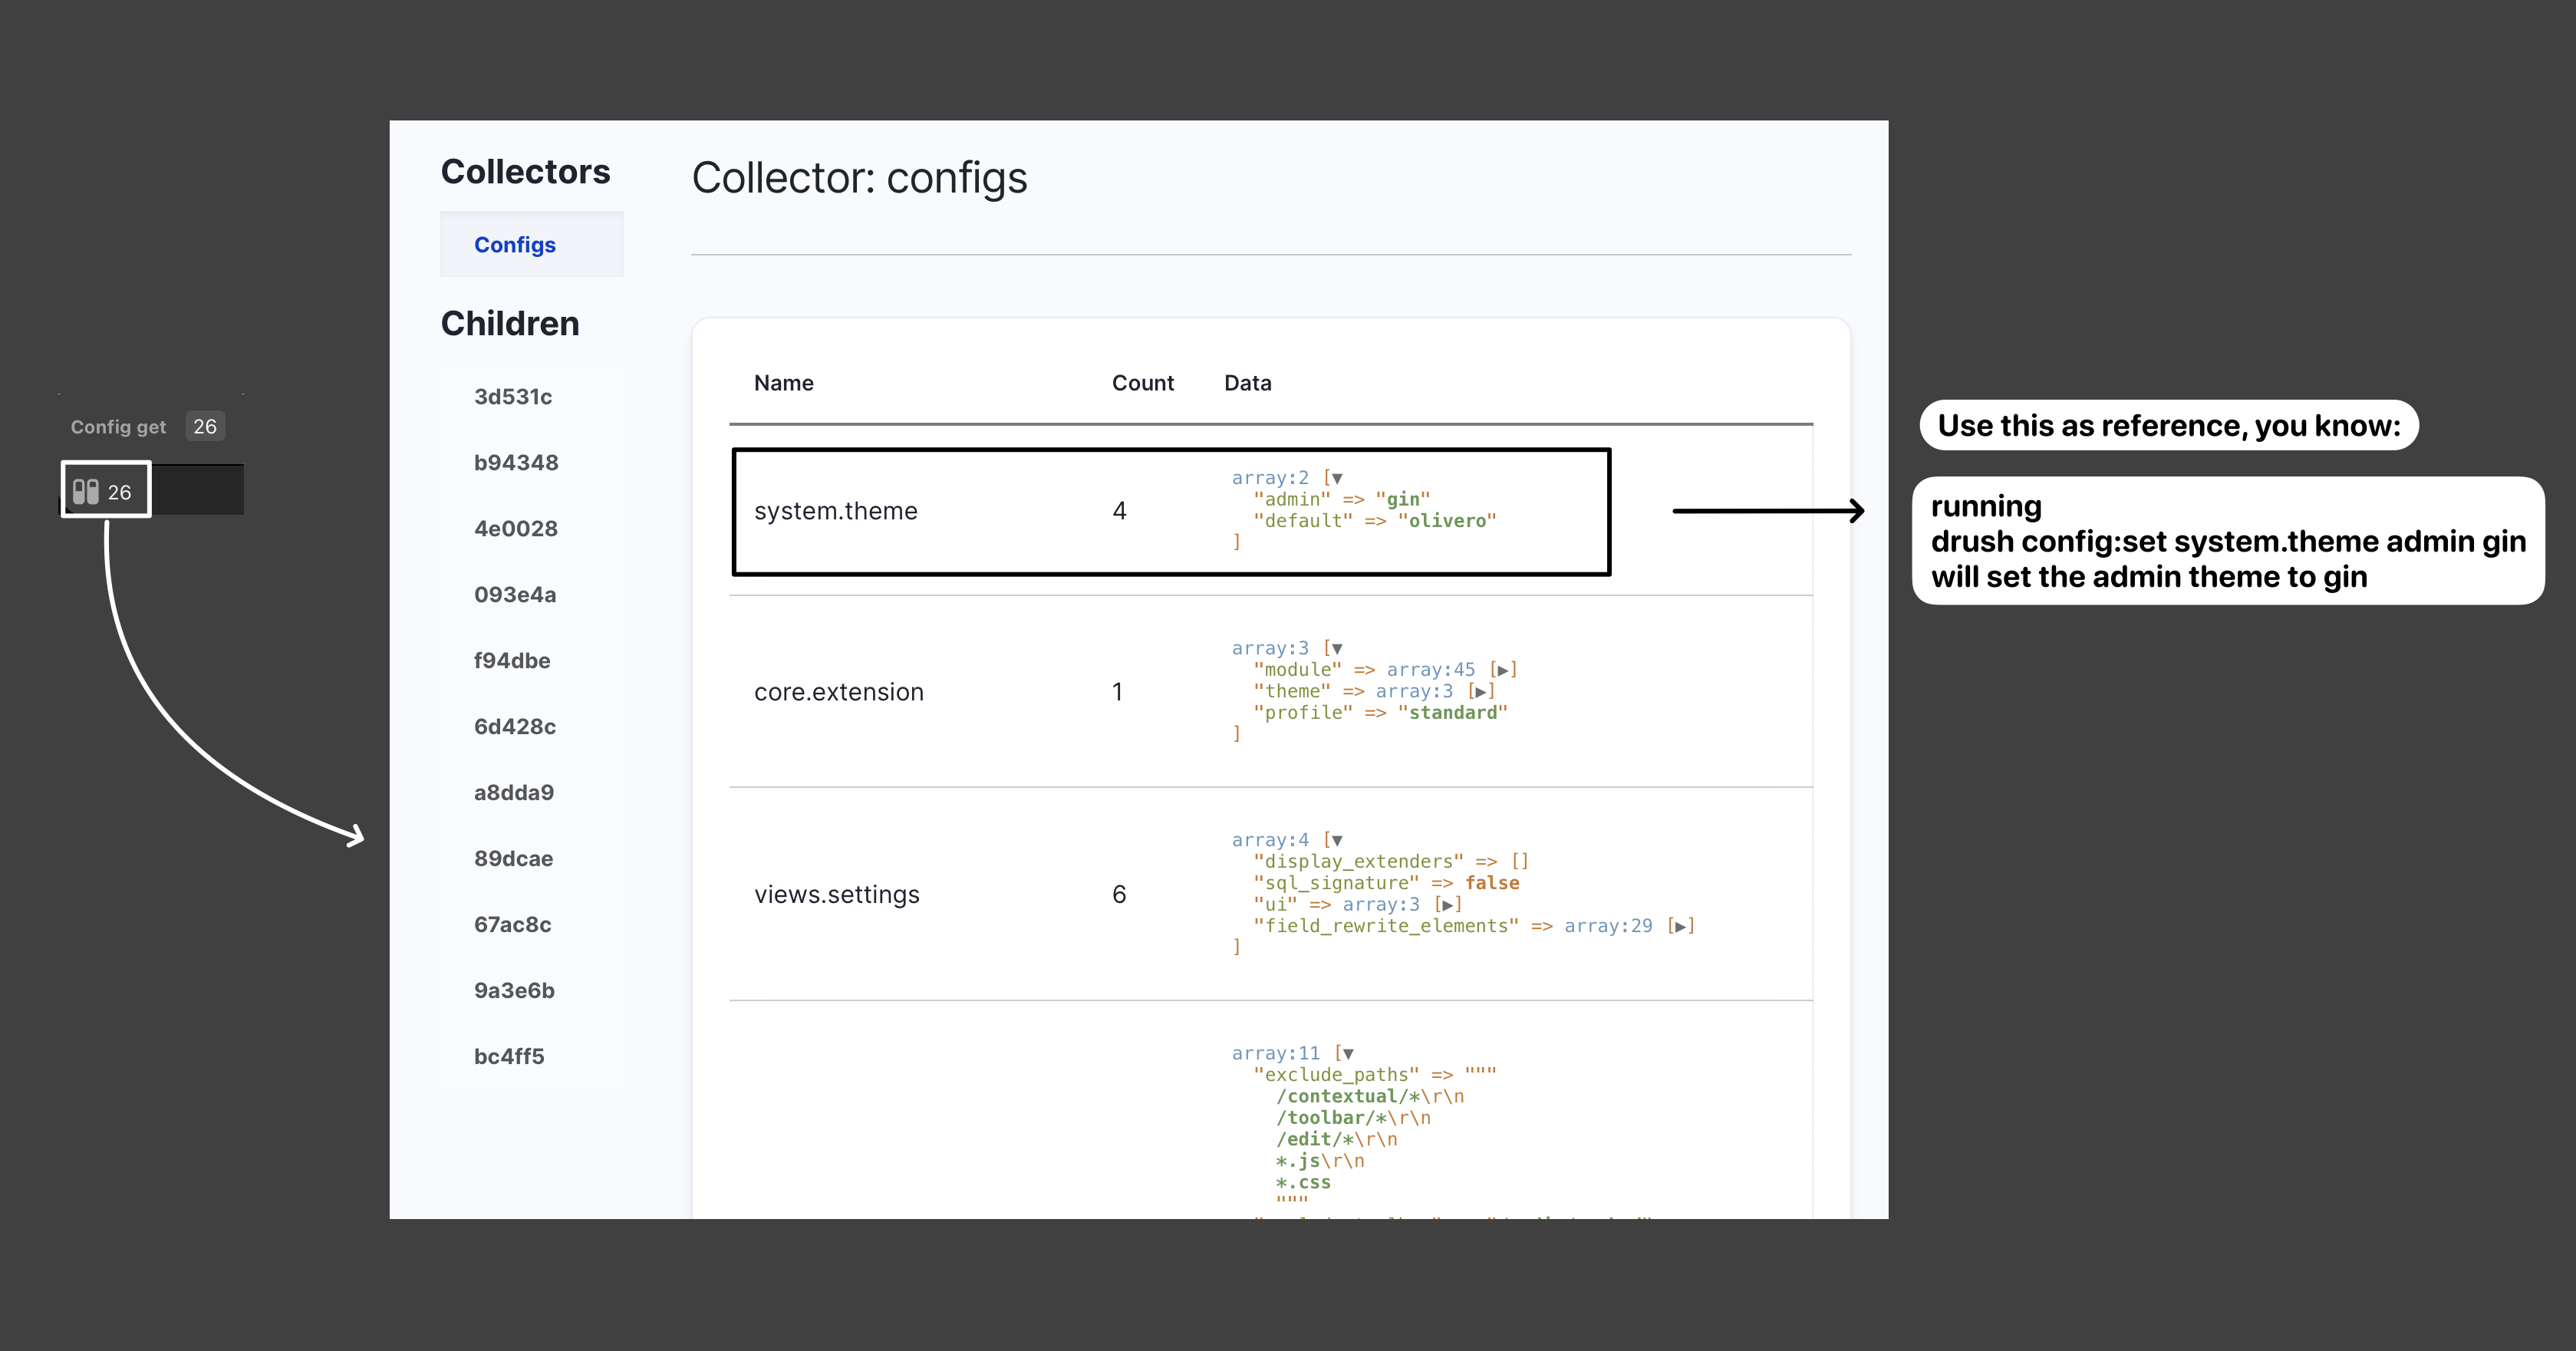The image size is (2576, 1351).
Task: Click the config toolbar icon showing 26
Action: (104, 491)
